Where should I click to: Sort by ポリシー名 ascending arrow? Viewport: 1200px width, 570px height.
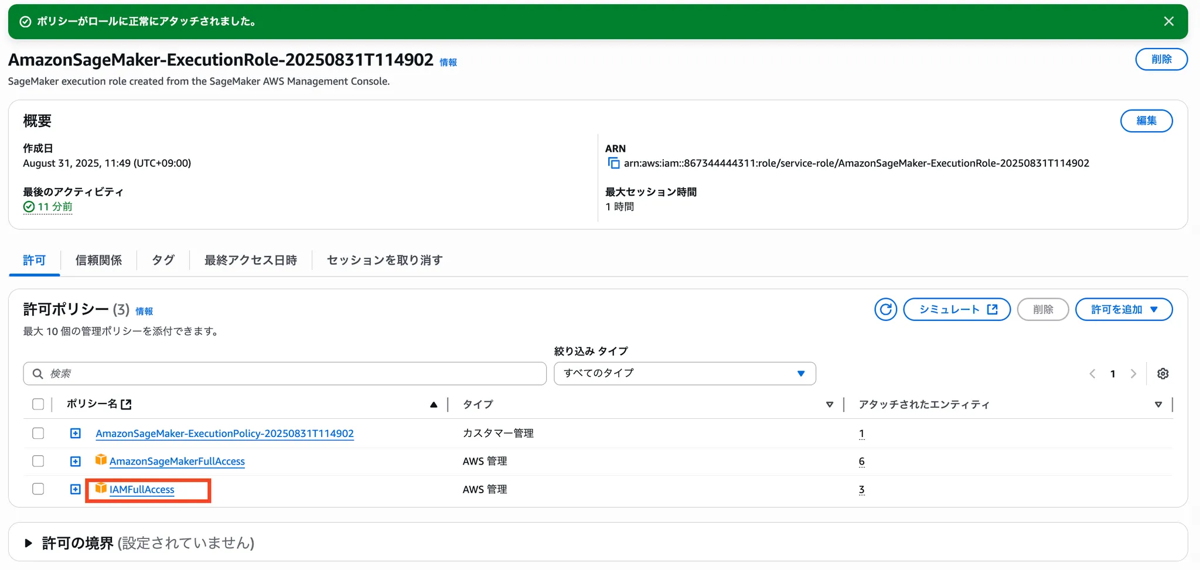[434, 405]
